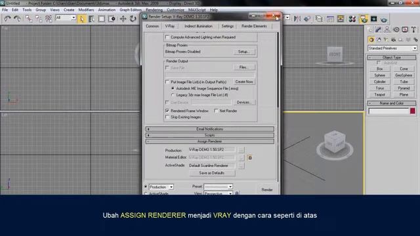Click the highlighted Render Setup toolbar icon
Viewport: 420px width, 236px height.
[x=364, y=19]
